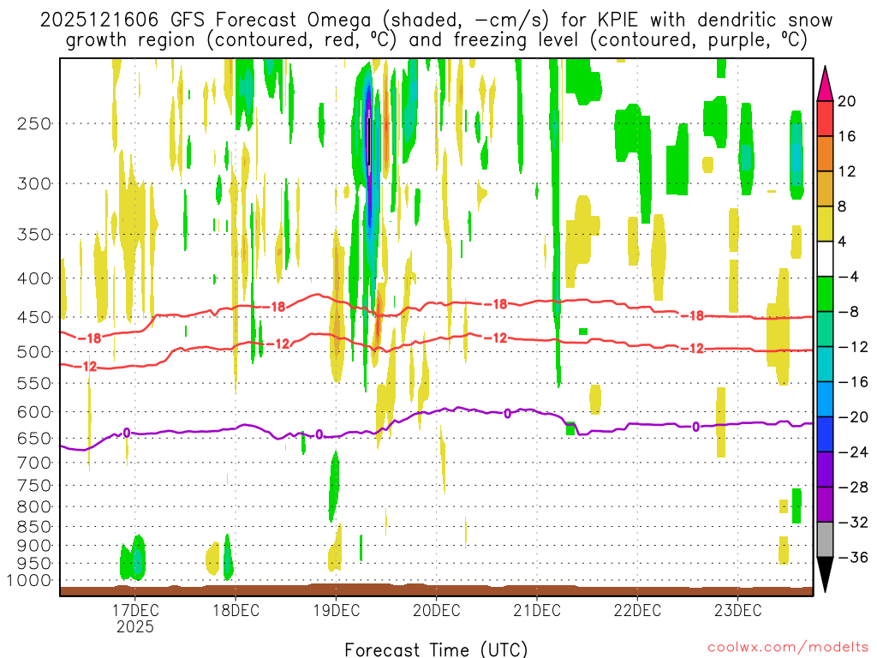Pick the white colorbar segment between -4 and 4
The height and width of the screenshot is (658, 877).
(x=826, y=259)
